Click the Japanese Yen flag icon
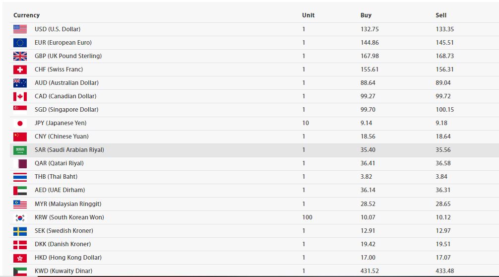The image size is (499, 277). 20,123
